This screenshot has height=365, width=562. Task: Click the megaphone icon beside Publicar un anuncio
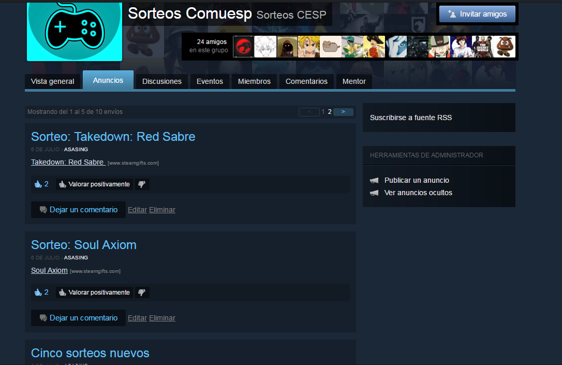click(374, 180)
